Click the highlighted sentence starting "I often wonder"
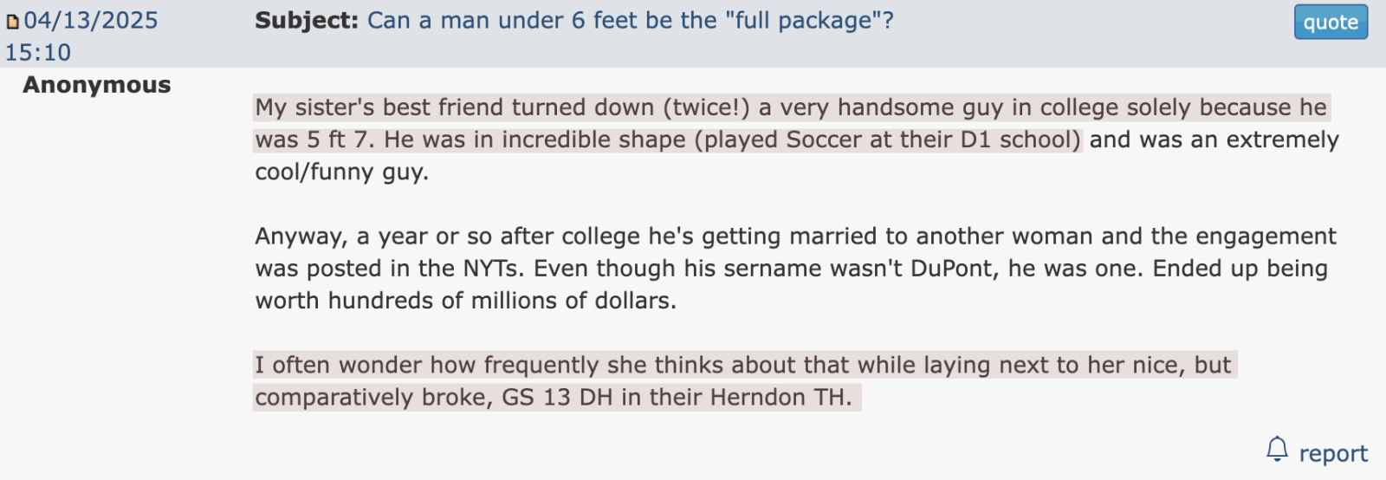 745,381
